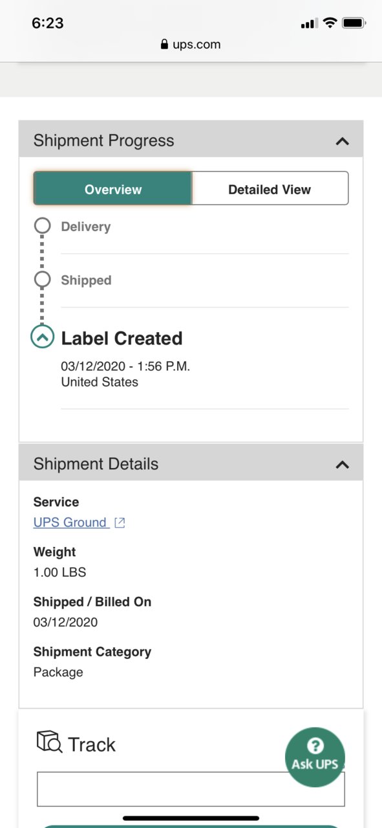382x828 pixels.
Task: Focus the tracking number input field
Action: click(x=191, y=789)
